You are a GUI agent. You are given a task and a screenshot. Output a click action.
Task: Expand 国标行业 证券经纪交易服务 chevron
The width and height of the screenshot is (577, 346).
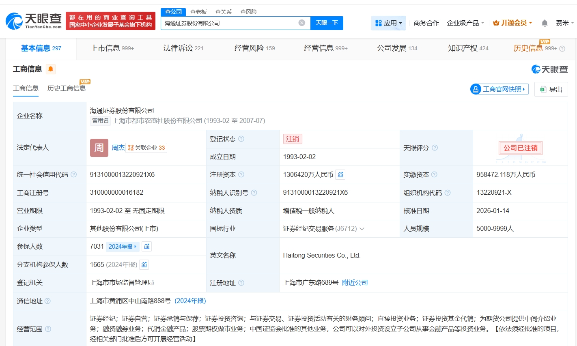click(362, 229)
